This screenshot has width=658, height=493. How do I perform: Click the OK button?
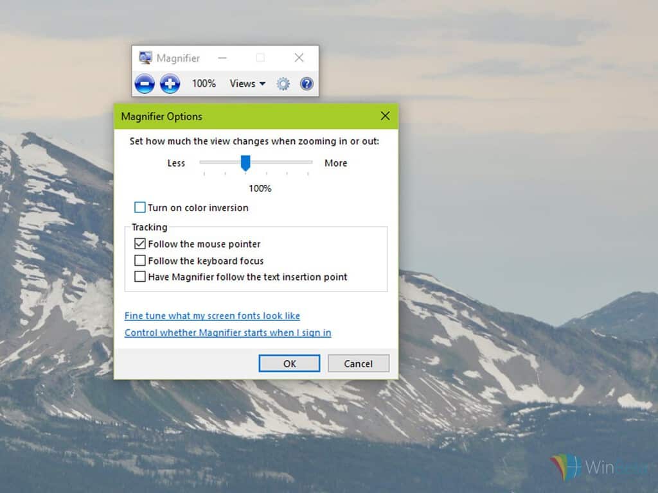pos(289,363)
